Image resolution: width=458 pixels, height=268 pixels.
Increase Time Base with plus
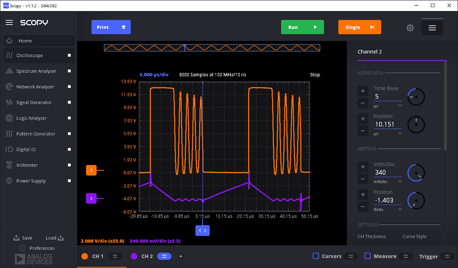(x=363, y=91)
